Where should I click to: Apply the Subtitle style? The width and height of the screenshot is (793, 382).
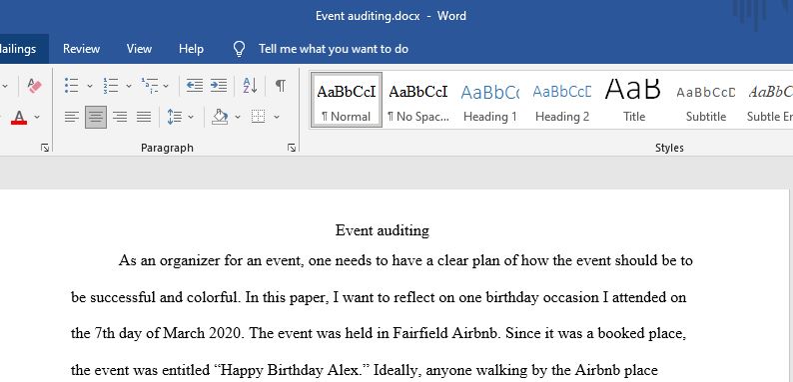click(705, 100)
